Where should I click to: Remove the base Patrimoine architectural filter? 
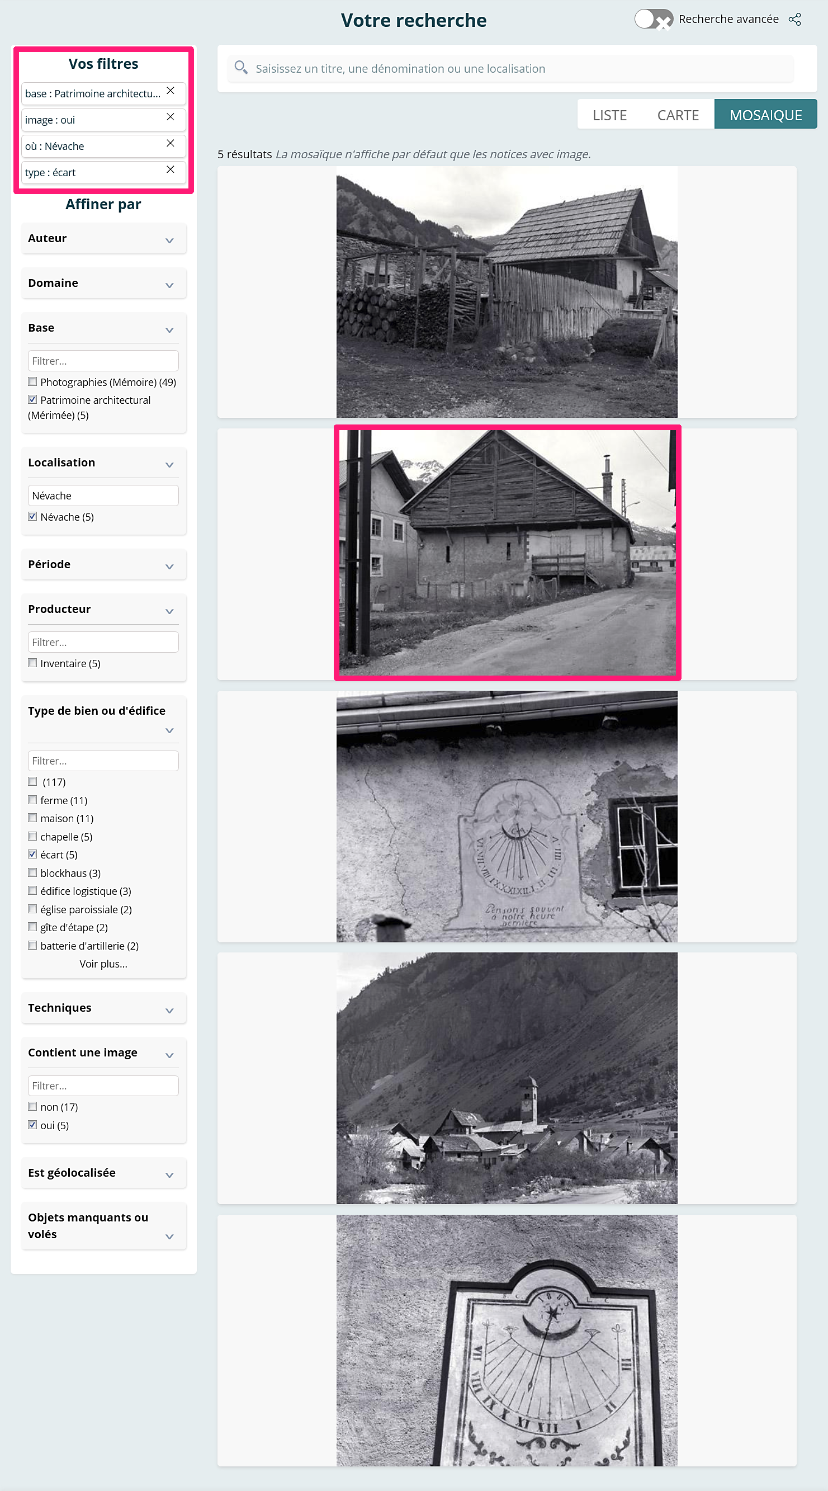(170, 91)
